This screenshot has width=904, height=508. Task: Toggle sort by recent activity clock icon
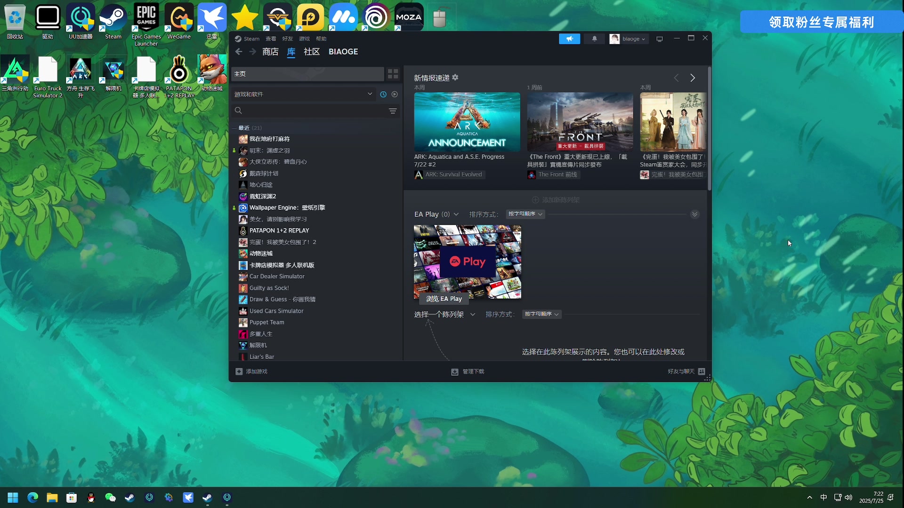click(x=383, y=95)
